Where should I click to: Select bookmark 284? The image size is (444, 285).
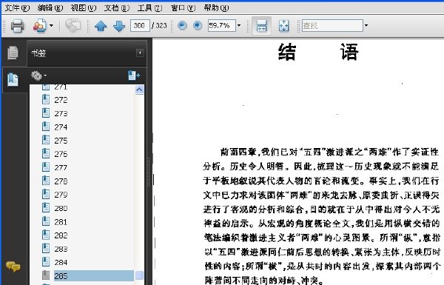(x=61, y=263)
